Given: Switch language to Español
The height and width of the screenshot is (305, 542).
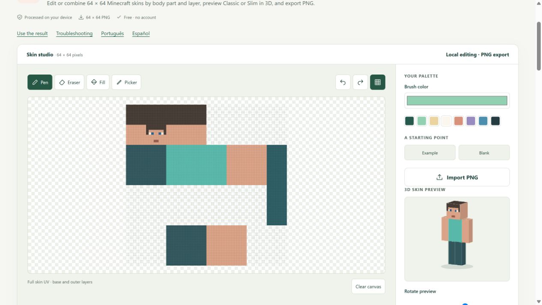Looking at the screenshot, I should coord(141,33).
